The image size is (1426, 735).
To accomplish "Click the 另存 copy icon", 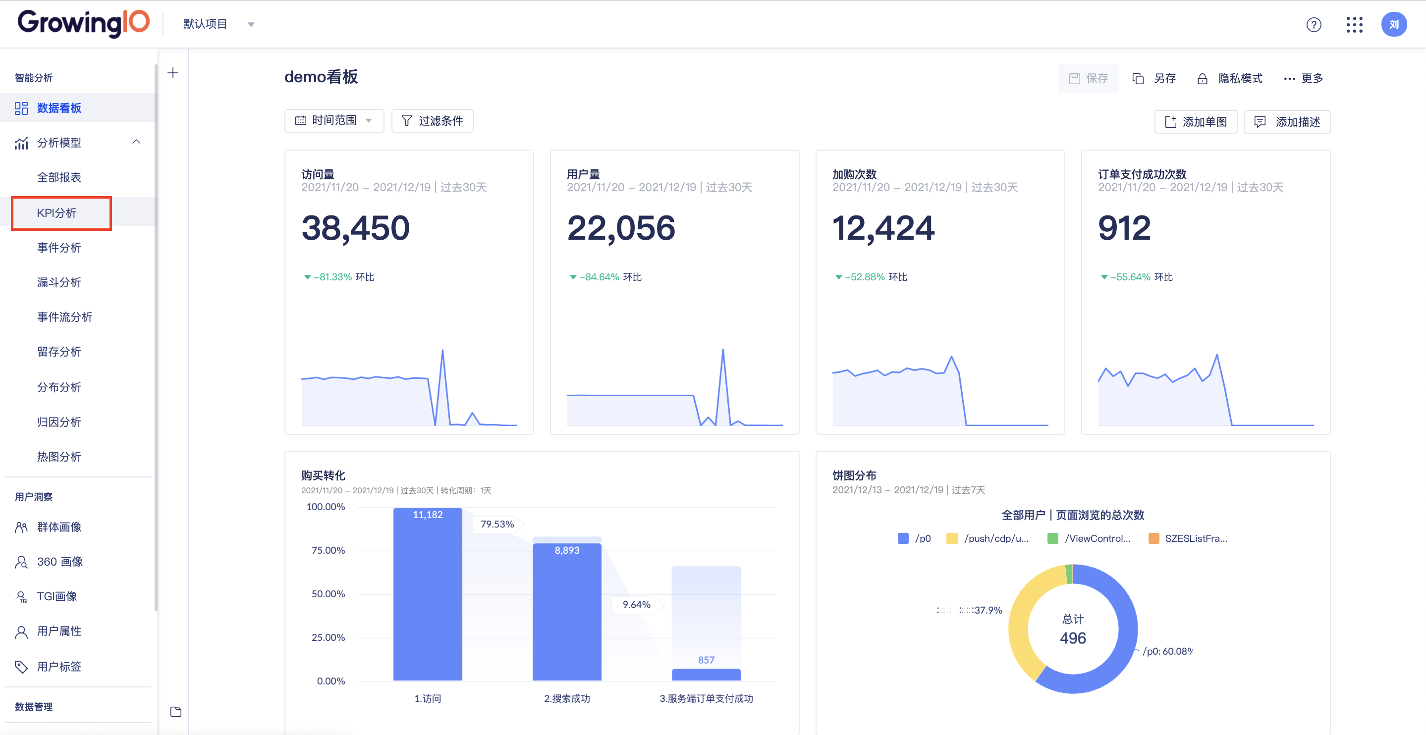I will (1138, 79).
